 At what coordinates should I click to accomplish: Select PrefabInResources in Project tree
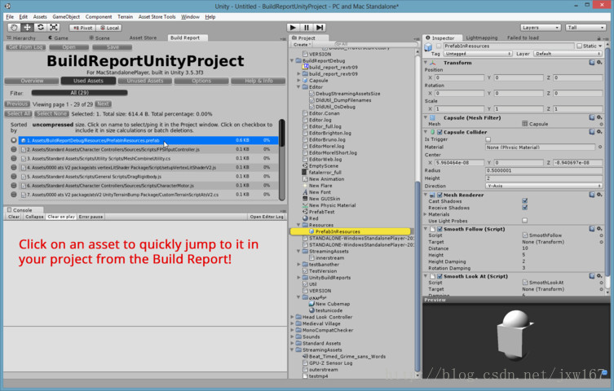click(x=350, y=231)
